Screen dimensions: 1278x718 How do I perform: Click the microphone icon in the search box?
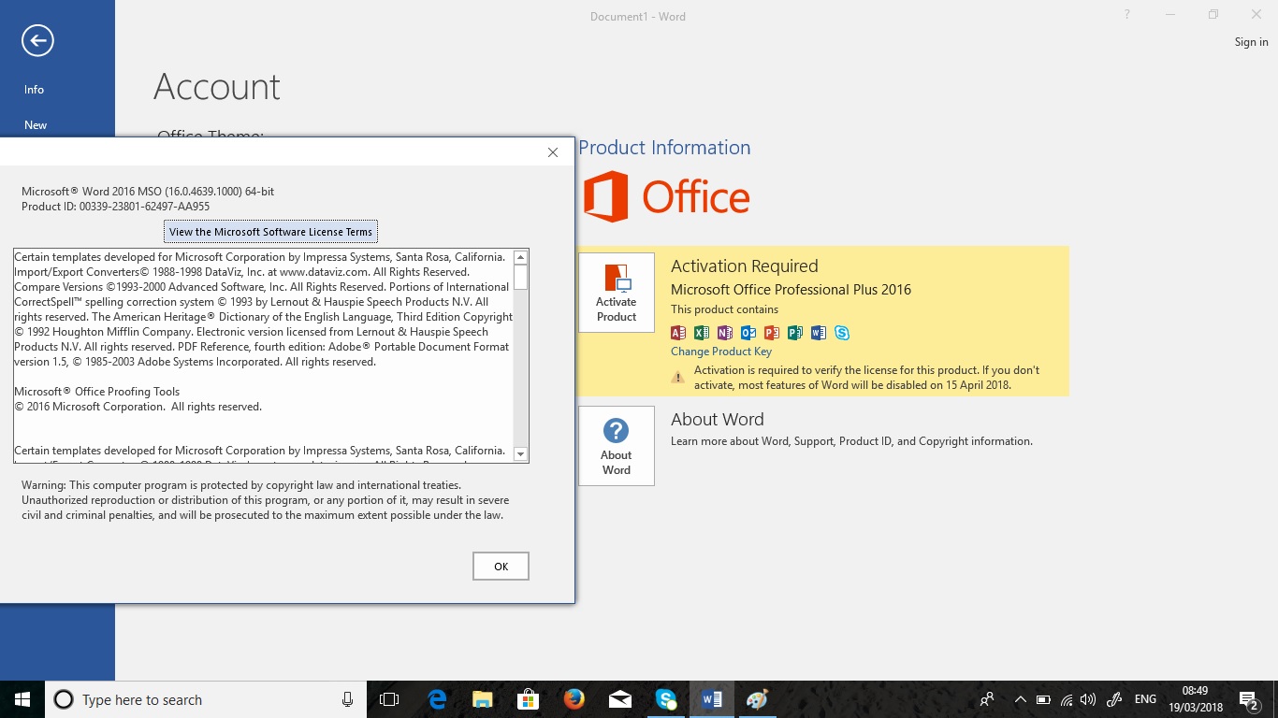(x=347, y=699)
